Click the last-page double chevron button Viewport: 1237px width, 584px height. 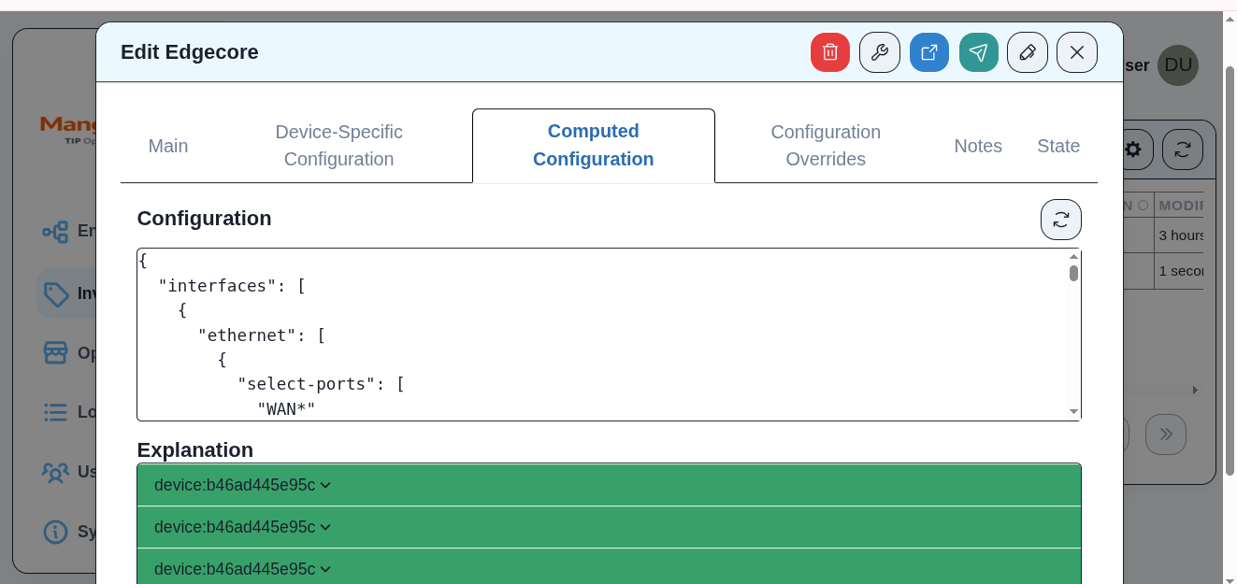pos(1166,434)
